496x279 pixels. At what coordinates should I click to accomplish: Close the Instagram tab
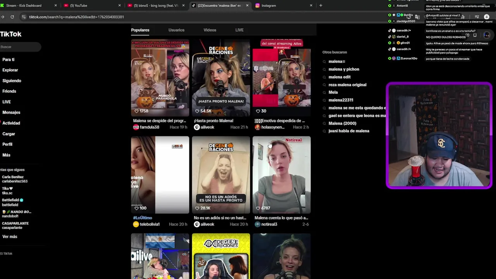click(x=311, y=5)
